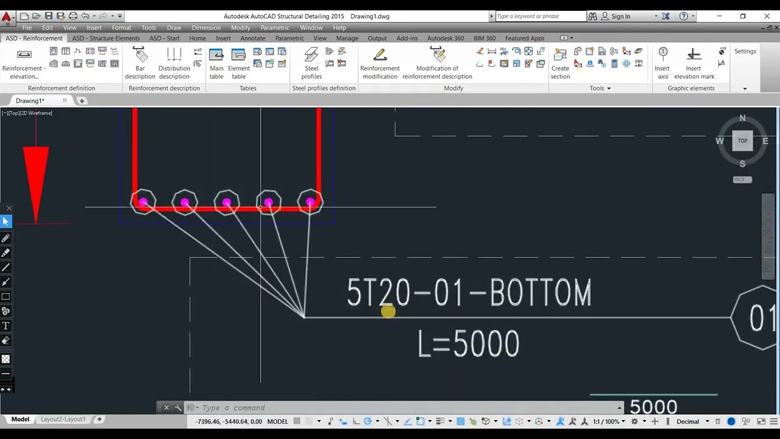Open the Reinforcement elevation tool
The width and height of the screenshot is (780, 439).
(x=23, y=63)
